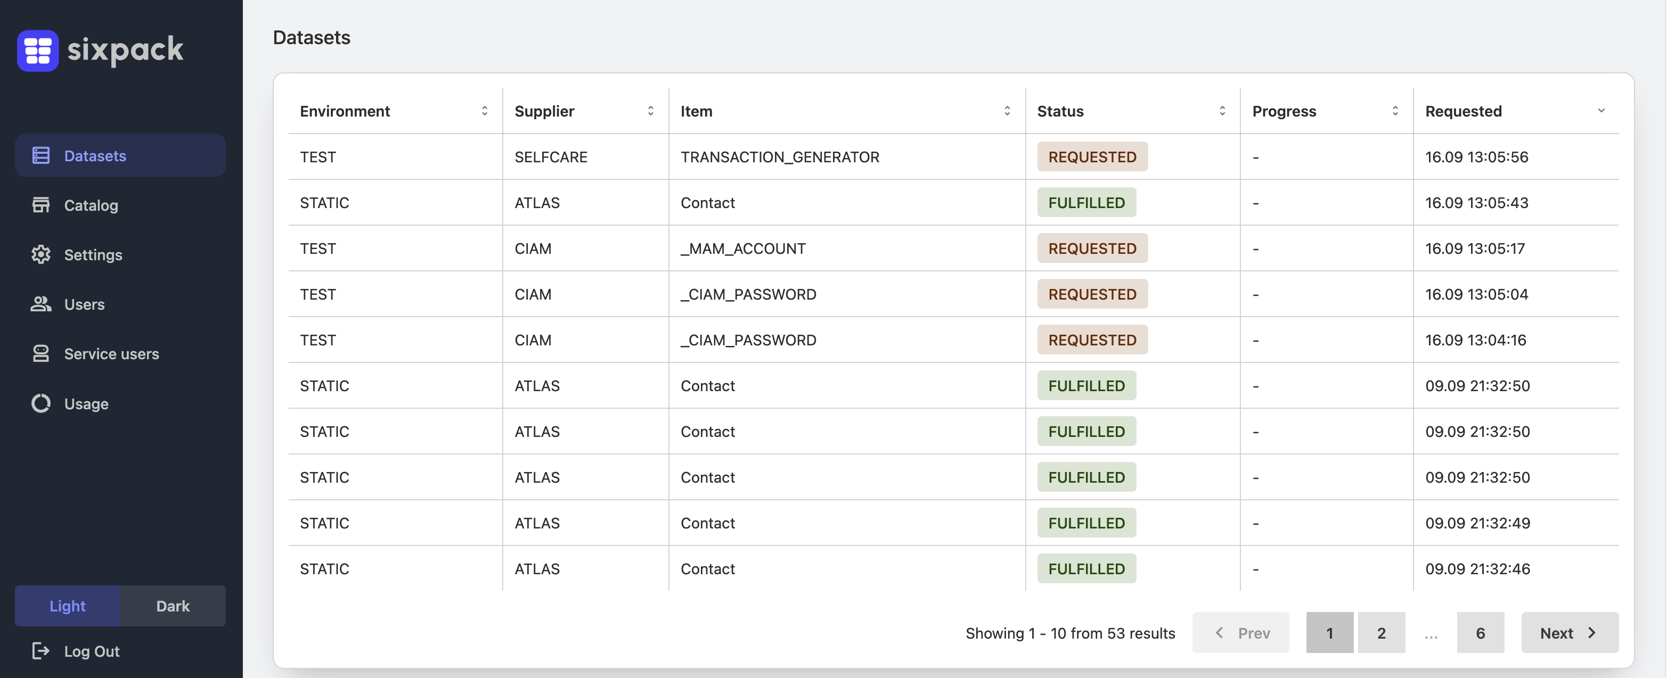The image size is (1667, 678).
Task: Sort by Supplier column arrows
Action: click(650, 111)
